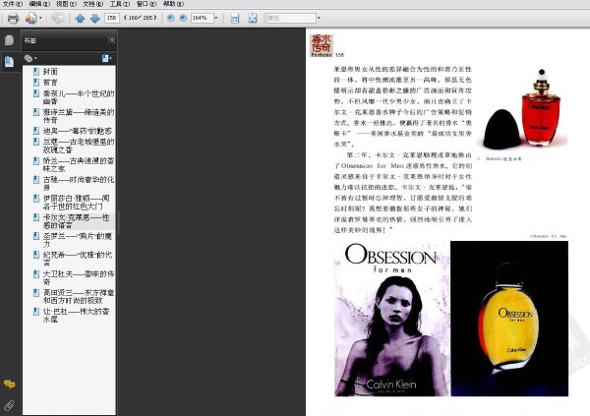Select the 前言 bookmark

pos(50,83)
